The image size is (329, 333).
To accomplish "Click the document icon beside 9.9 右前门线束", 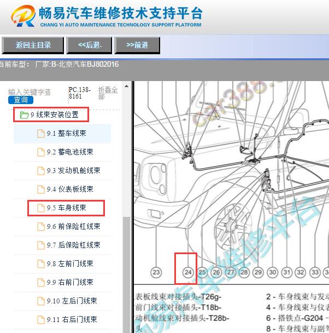I will [40, 283].
